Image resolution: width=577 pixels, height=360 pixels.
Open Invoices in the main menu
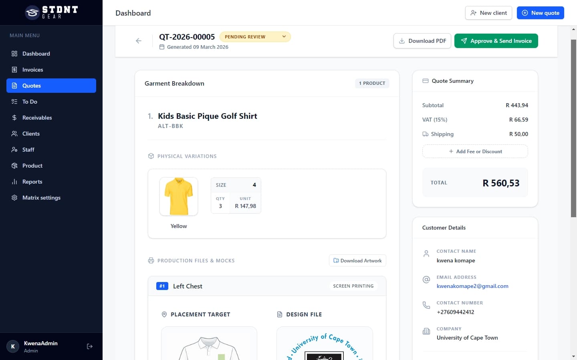pos(51,70)
